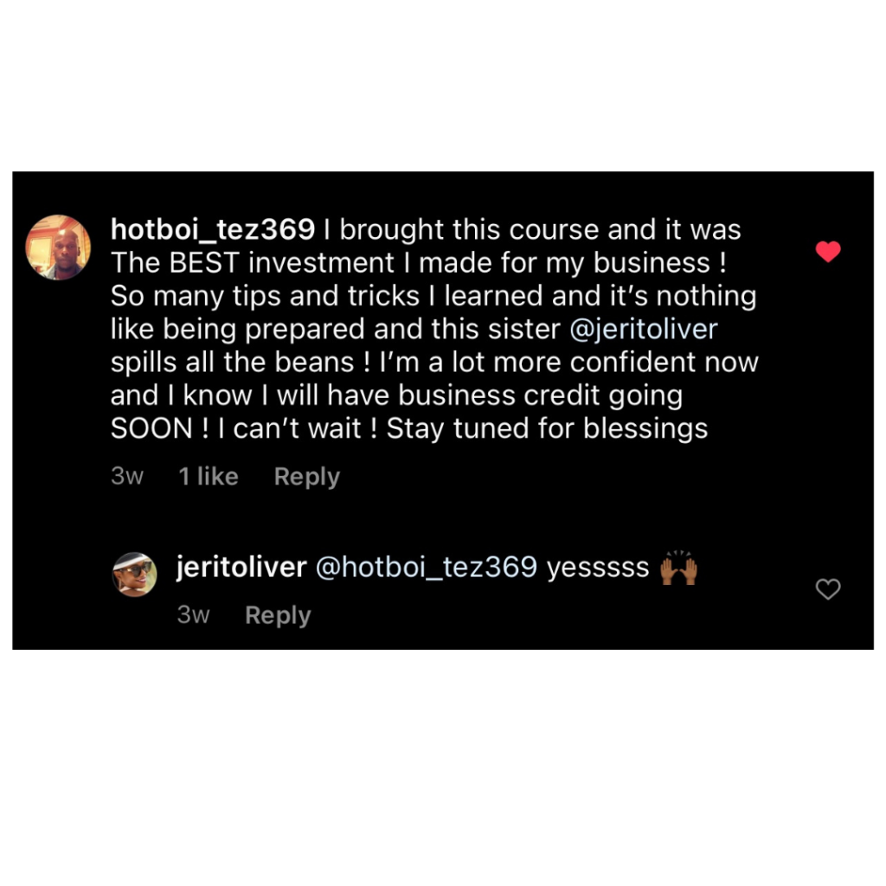Follow the @jeritoliver mention in the comment
The height and width of the screenshot is (886, 886).
click(644, 330)
